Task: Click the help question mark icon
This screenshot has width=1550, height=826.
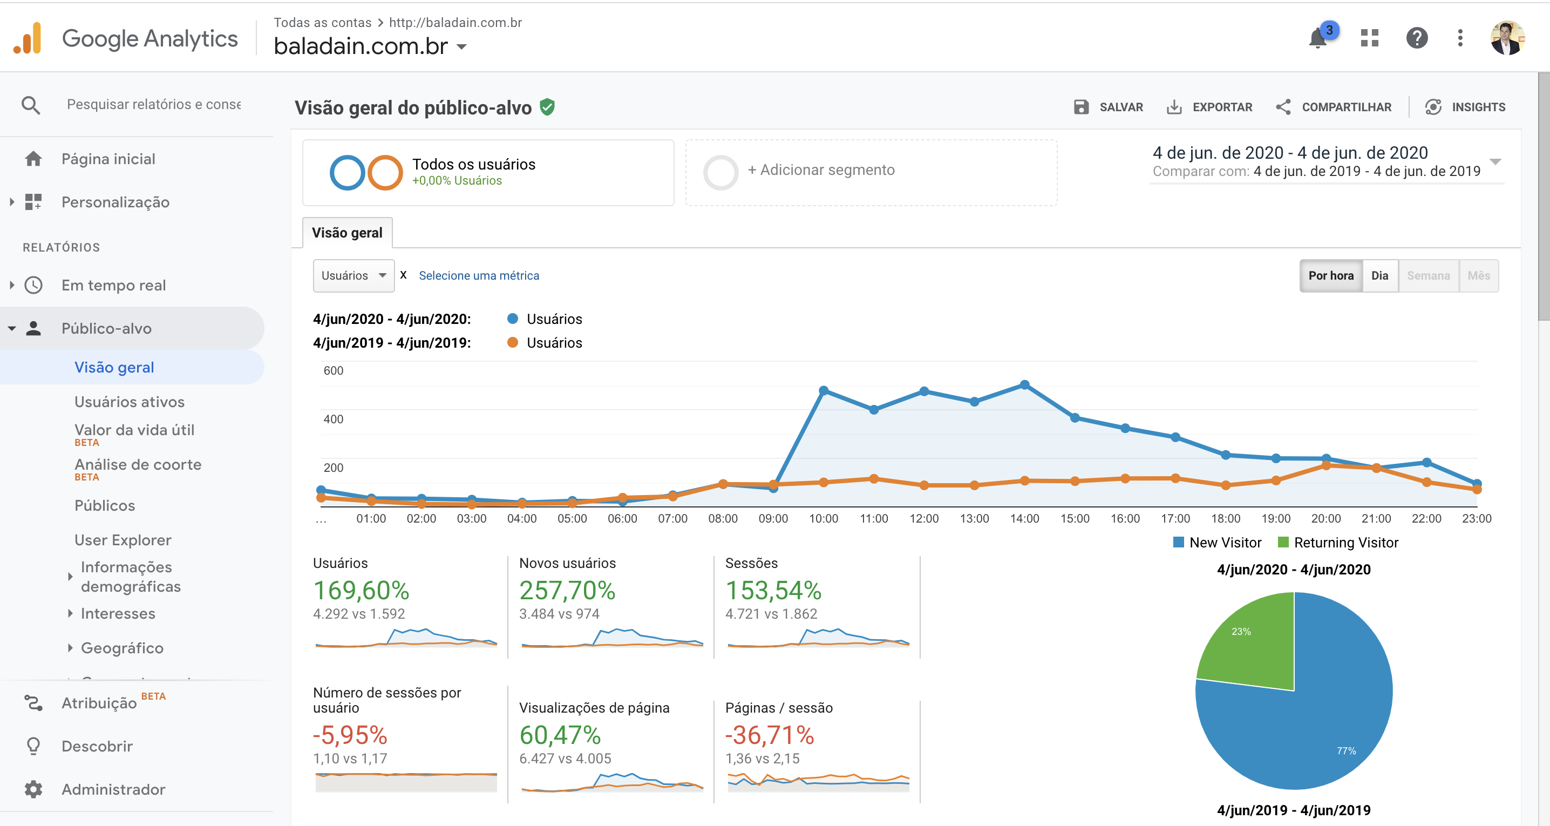Action: (x=1416, y=38)
